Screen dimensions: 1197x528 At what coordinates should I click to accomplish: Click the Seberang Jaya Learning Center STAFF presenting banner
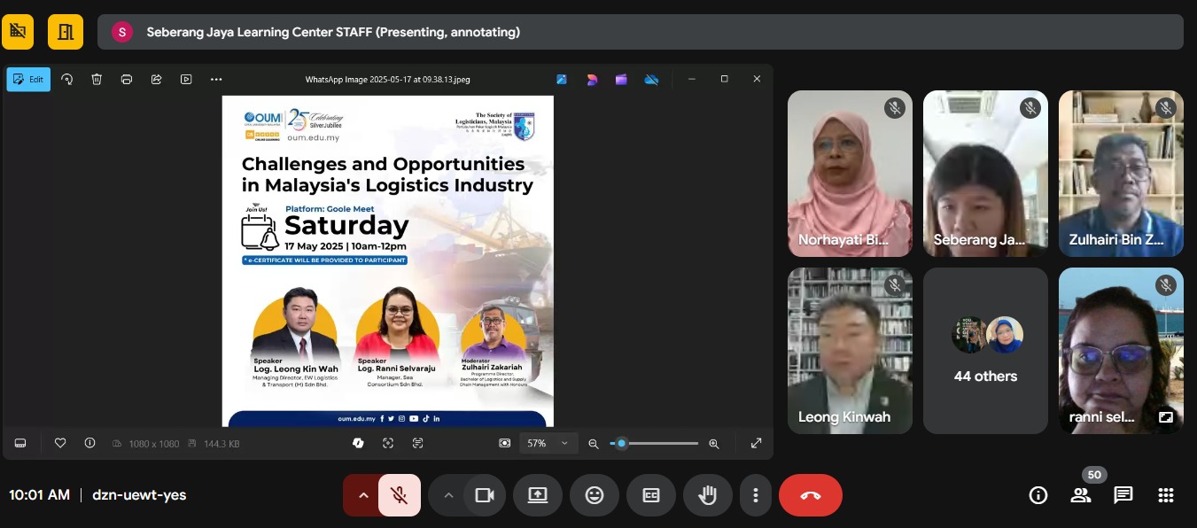[641, 32]
